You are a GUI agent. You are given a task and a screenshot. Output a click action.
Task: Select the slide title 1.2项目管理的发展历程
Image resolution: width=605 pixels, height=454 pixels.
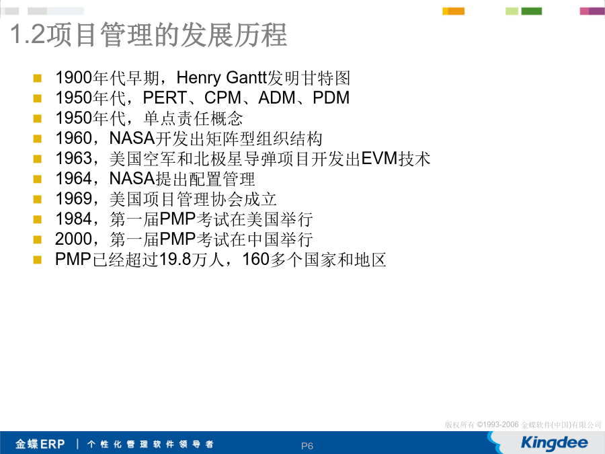pos(149,35)
